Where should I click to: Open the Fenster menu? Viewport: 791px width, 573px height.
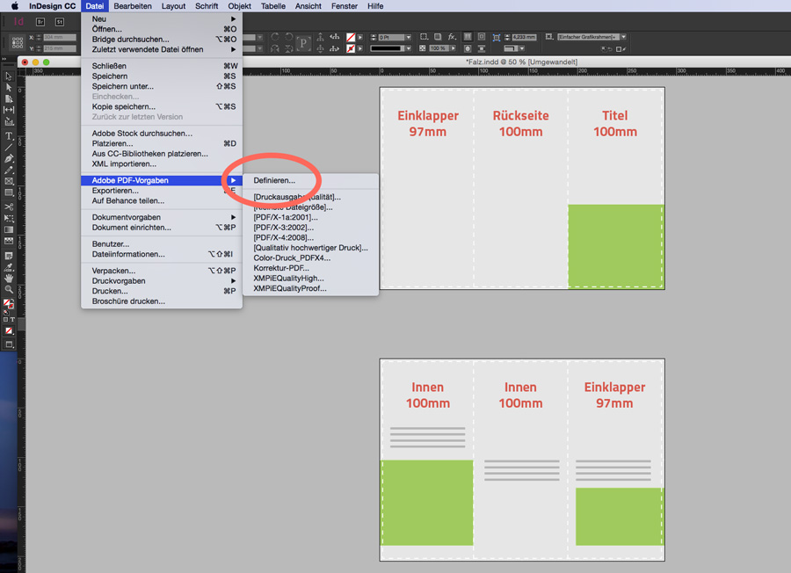point(345,6)
